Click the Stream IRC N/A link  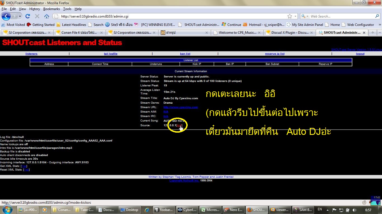(166, 116)
